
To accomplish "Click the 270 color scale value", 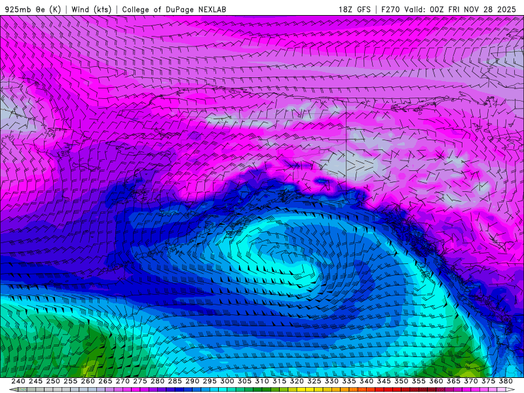I will pos(122,381).
